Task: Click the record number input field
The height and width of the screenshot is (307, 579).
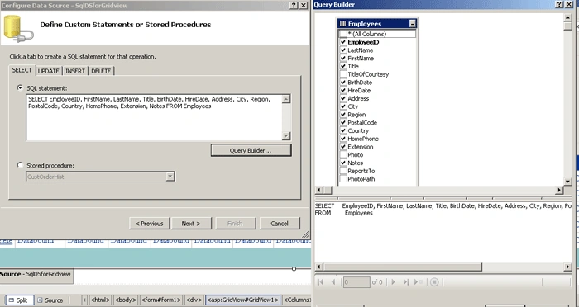Action: click(x=356, y=282)
